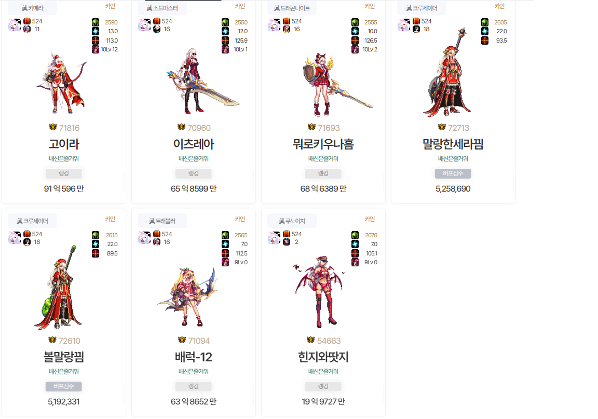Click the 카인 server label on 배럭-12 card
598x419 pixels.
tap(240, 219)
